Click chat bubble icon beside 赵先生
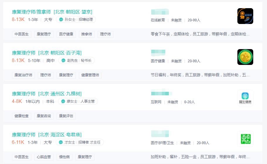Screen dimensions: 267x164 (x=63, y=61)
